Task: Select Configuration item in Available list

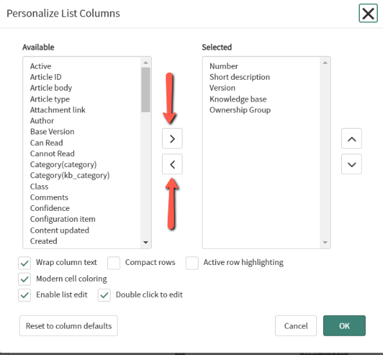Action: tap(63, 219)
